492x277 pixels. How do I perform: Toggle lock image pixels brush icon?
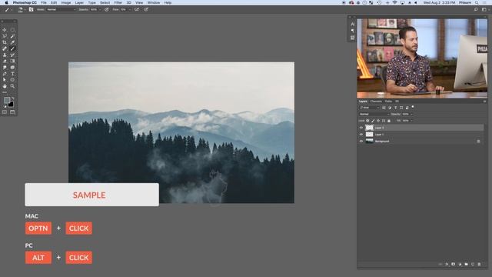373,121
